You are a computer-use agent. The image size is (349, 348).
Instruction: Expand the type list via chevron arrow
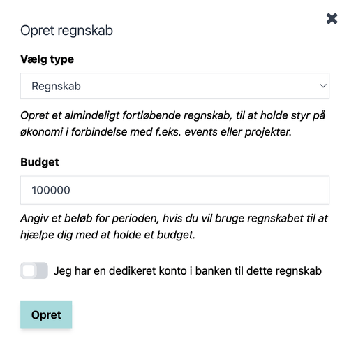click(x=323, y=86)
